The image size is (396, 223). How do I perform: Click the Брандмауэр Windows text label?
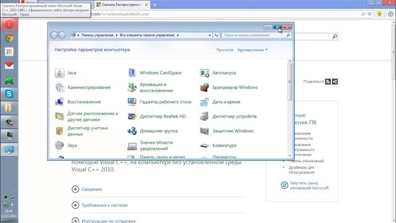(x=235, y=87)
